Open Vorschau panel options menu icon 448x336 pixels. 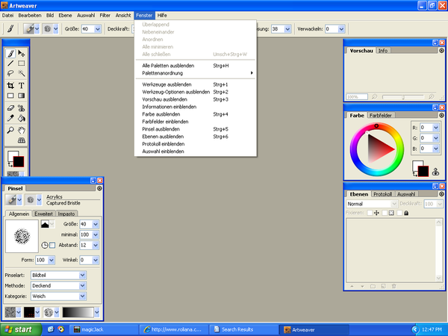(441, 51)
